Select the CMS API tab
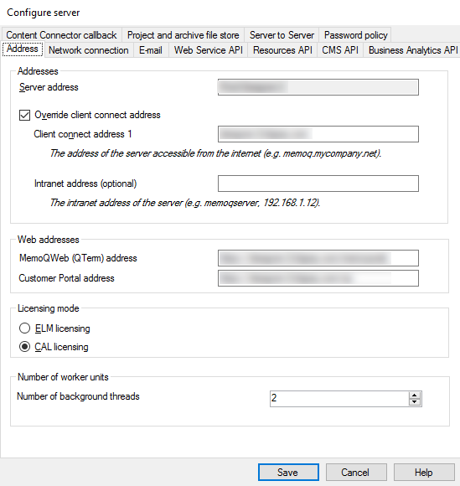This screenshot has width=460, height=486. [340, 50]
